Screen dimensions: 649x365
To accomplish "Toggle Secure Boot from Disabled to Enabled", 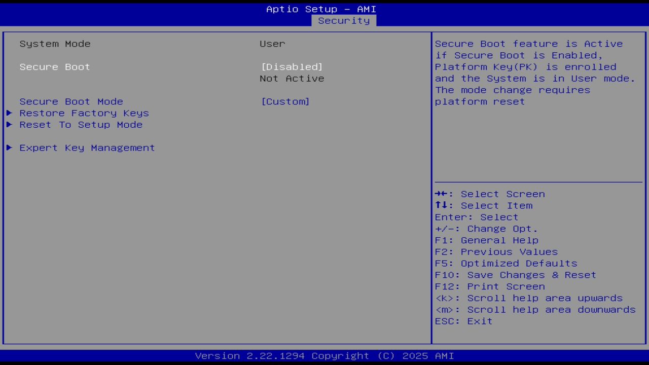I will pos(292,66).
